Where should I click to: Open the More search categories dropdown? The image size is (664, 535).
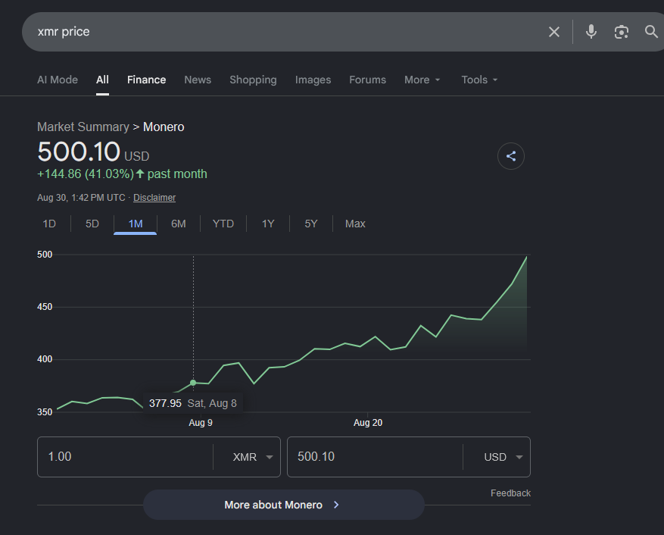click(422, 80)
